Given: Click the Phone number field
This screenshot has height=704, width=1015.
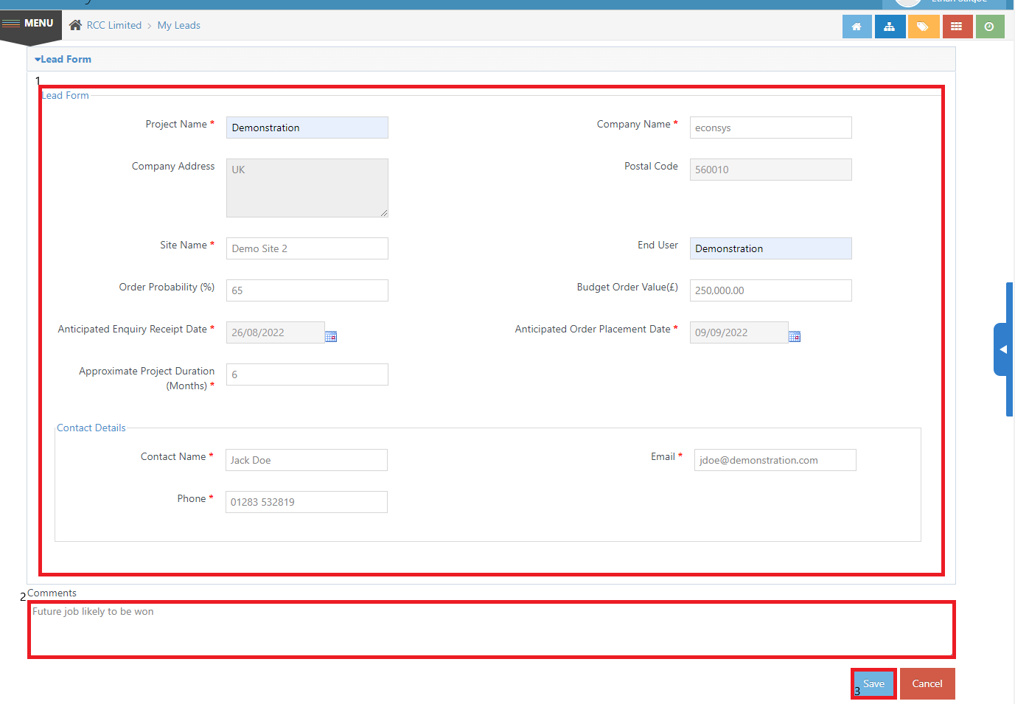Looking at the screenshot, I should 306,502.
